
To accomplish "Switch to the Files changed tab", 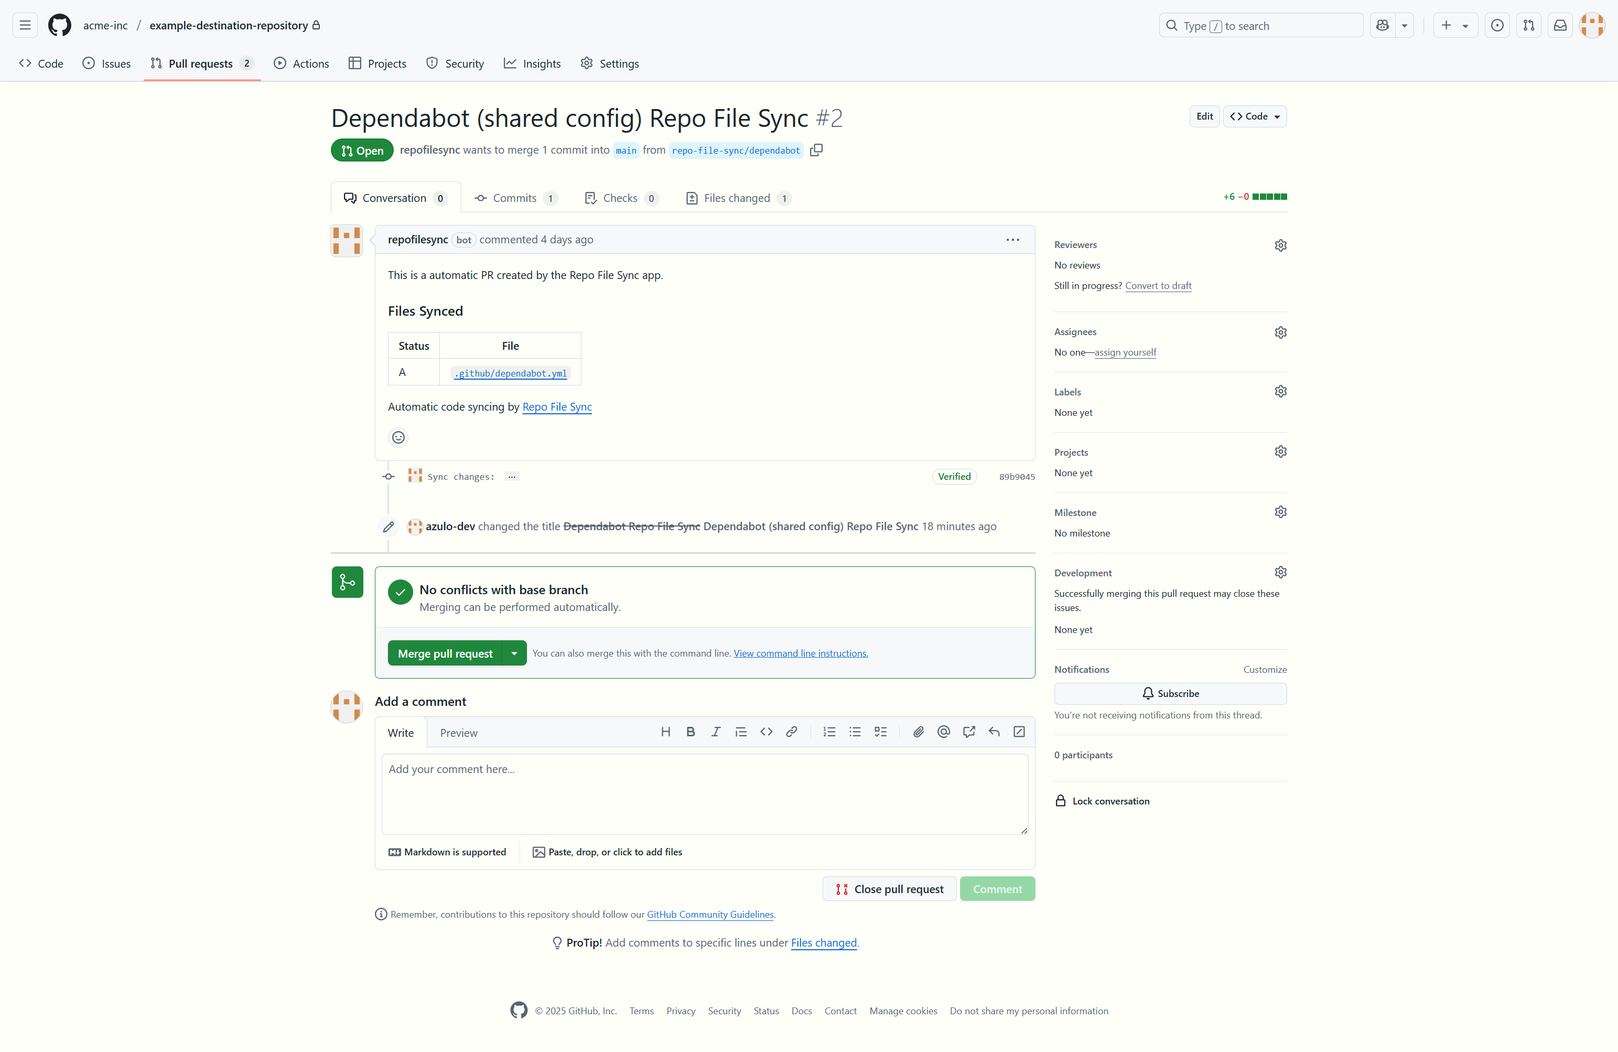I will point(738,198).
